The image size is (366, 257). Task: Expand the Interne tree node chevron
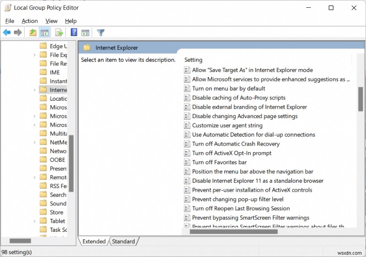tap(34, 90)
